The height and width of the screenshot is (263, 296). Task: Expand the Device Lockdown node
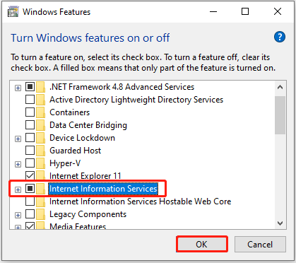pos(18,139)
